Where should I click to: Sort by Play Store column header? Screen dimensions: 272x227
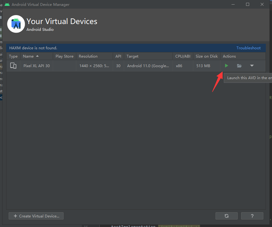click(x=65, y=56)
